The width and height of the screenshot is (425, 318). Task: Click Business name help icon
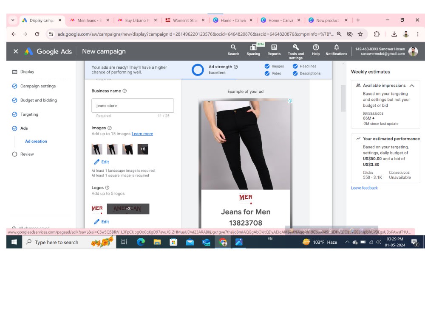click(x=125, y=91)
